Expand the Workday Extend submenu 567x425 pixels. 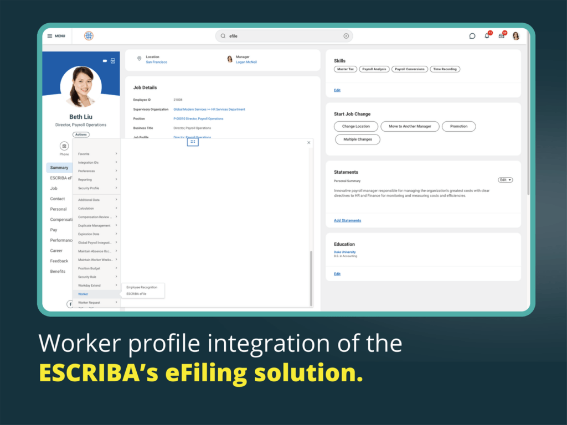click(x=97, y=286)
